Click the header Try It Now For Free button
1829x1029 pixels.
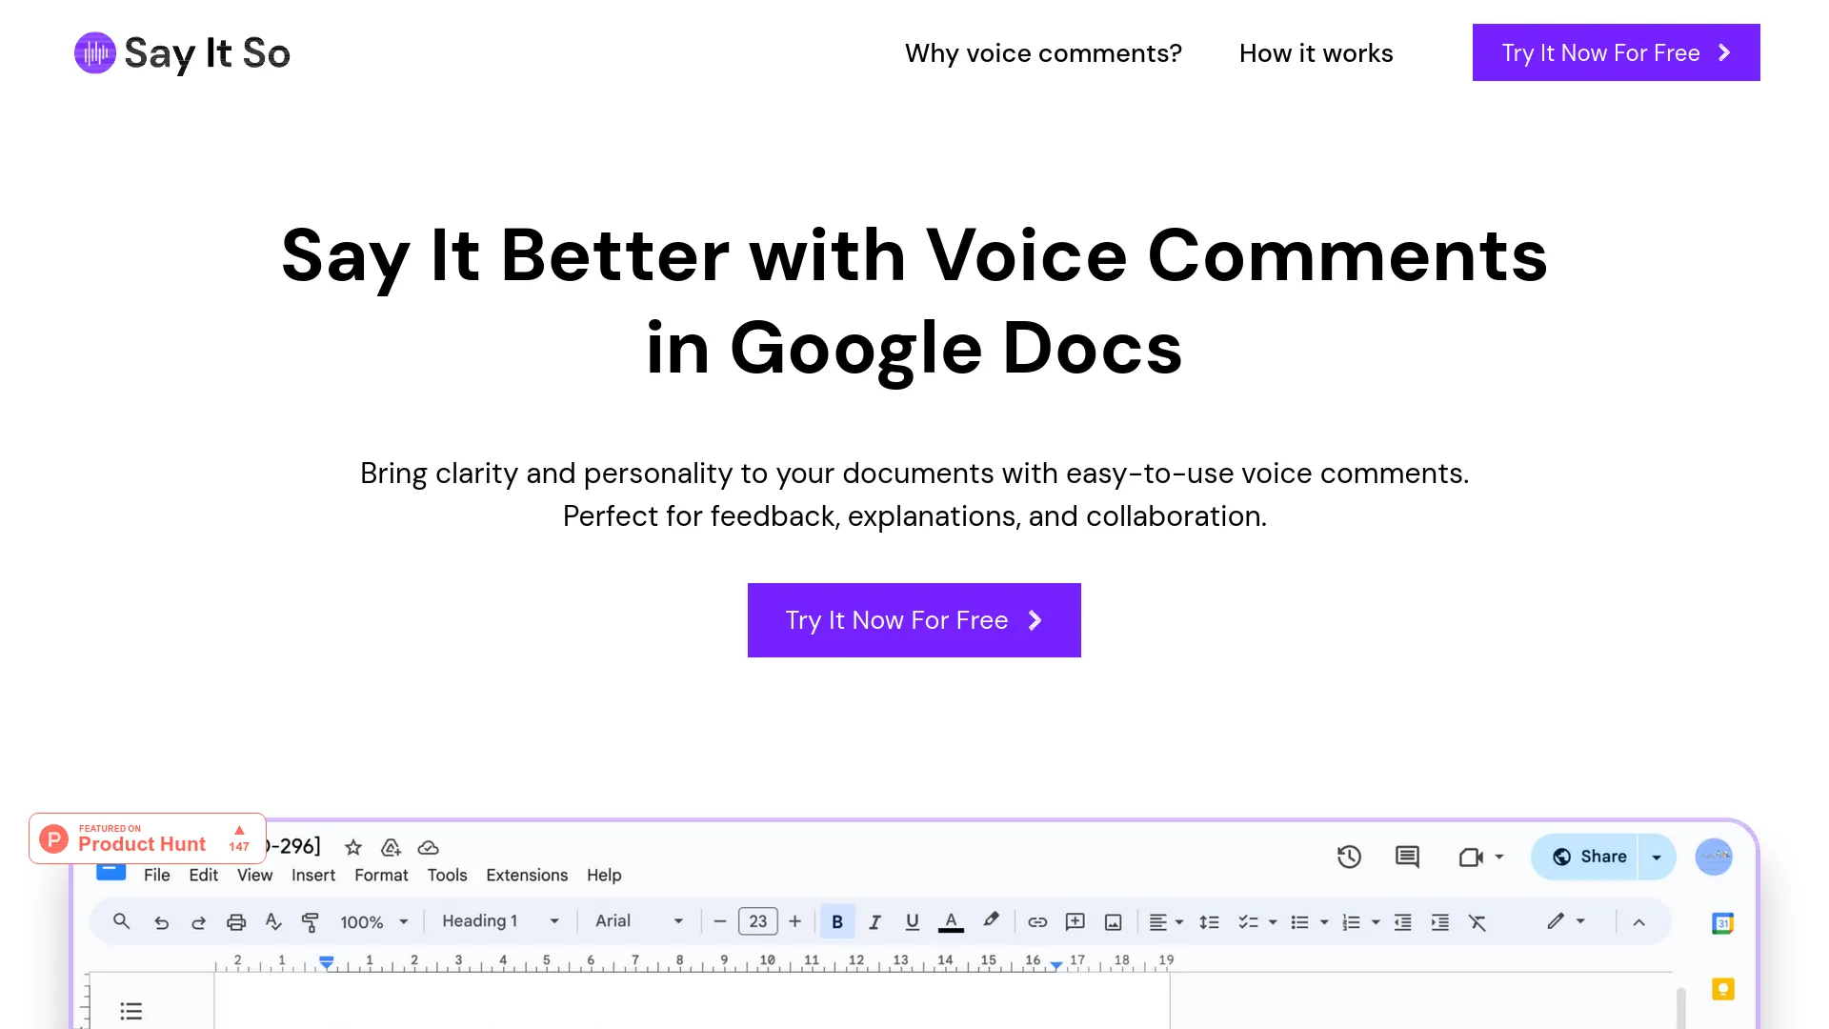point(1616,52)
